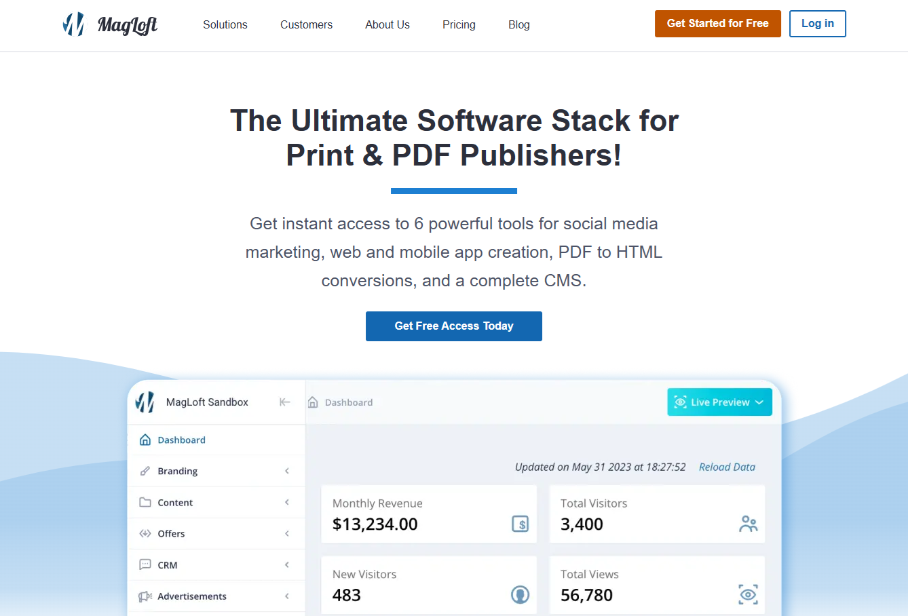
Task: Click the 56,780 total views value
Action: pyautogui.click(x=586, y=596)
